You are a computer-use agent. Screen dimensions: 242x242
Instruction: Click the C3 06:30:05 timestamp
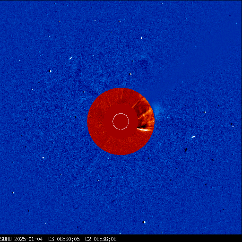64,239
